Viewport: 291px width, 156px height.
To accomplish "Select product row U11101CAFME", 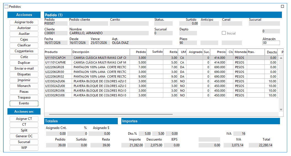I will pyautogui.click(x=161, y=62).
